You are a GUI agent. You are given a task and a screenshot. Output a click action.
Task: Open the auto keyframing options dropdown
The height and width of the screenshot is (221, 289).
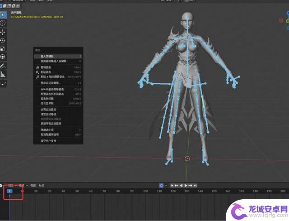coord(166,186)
